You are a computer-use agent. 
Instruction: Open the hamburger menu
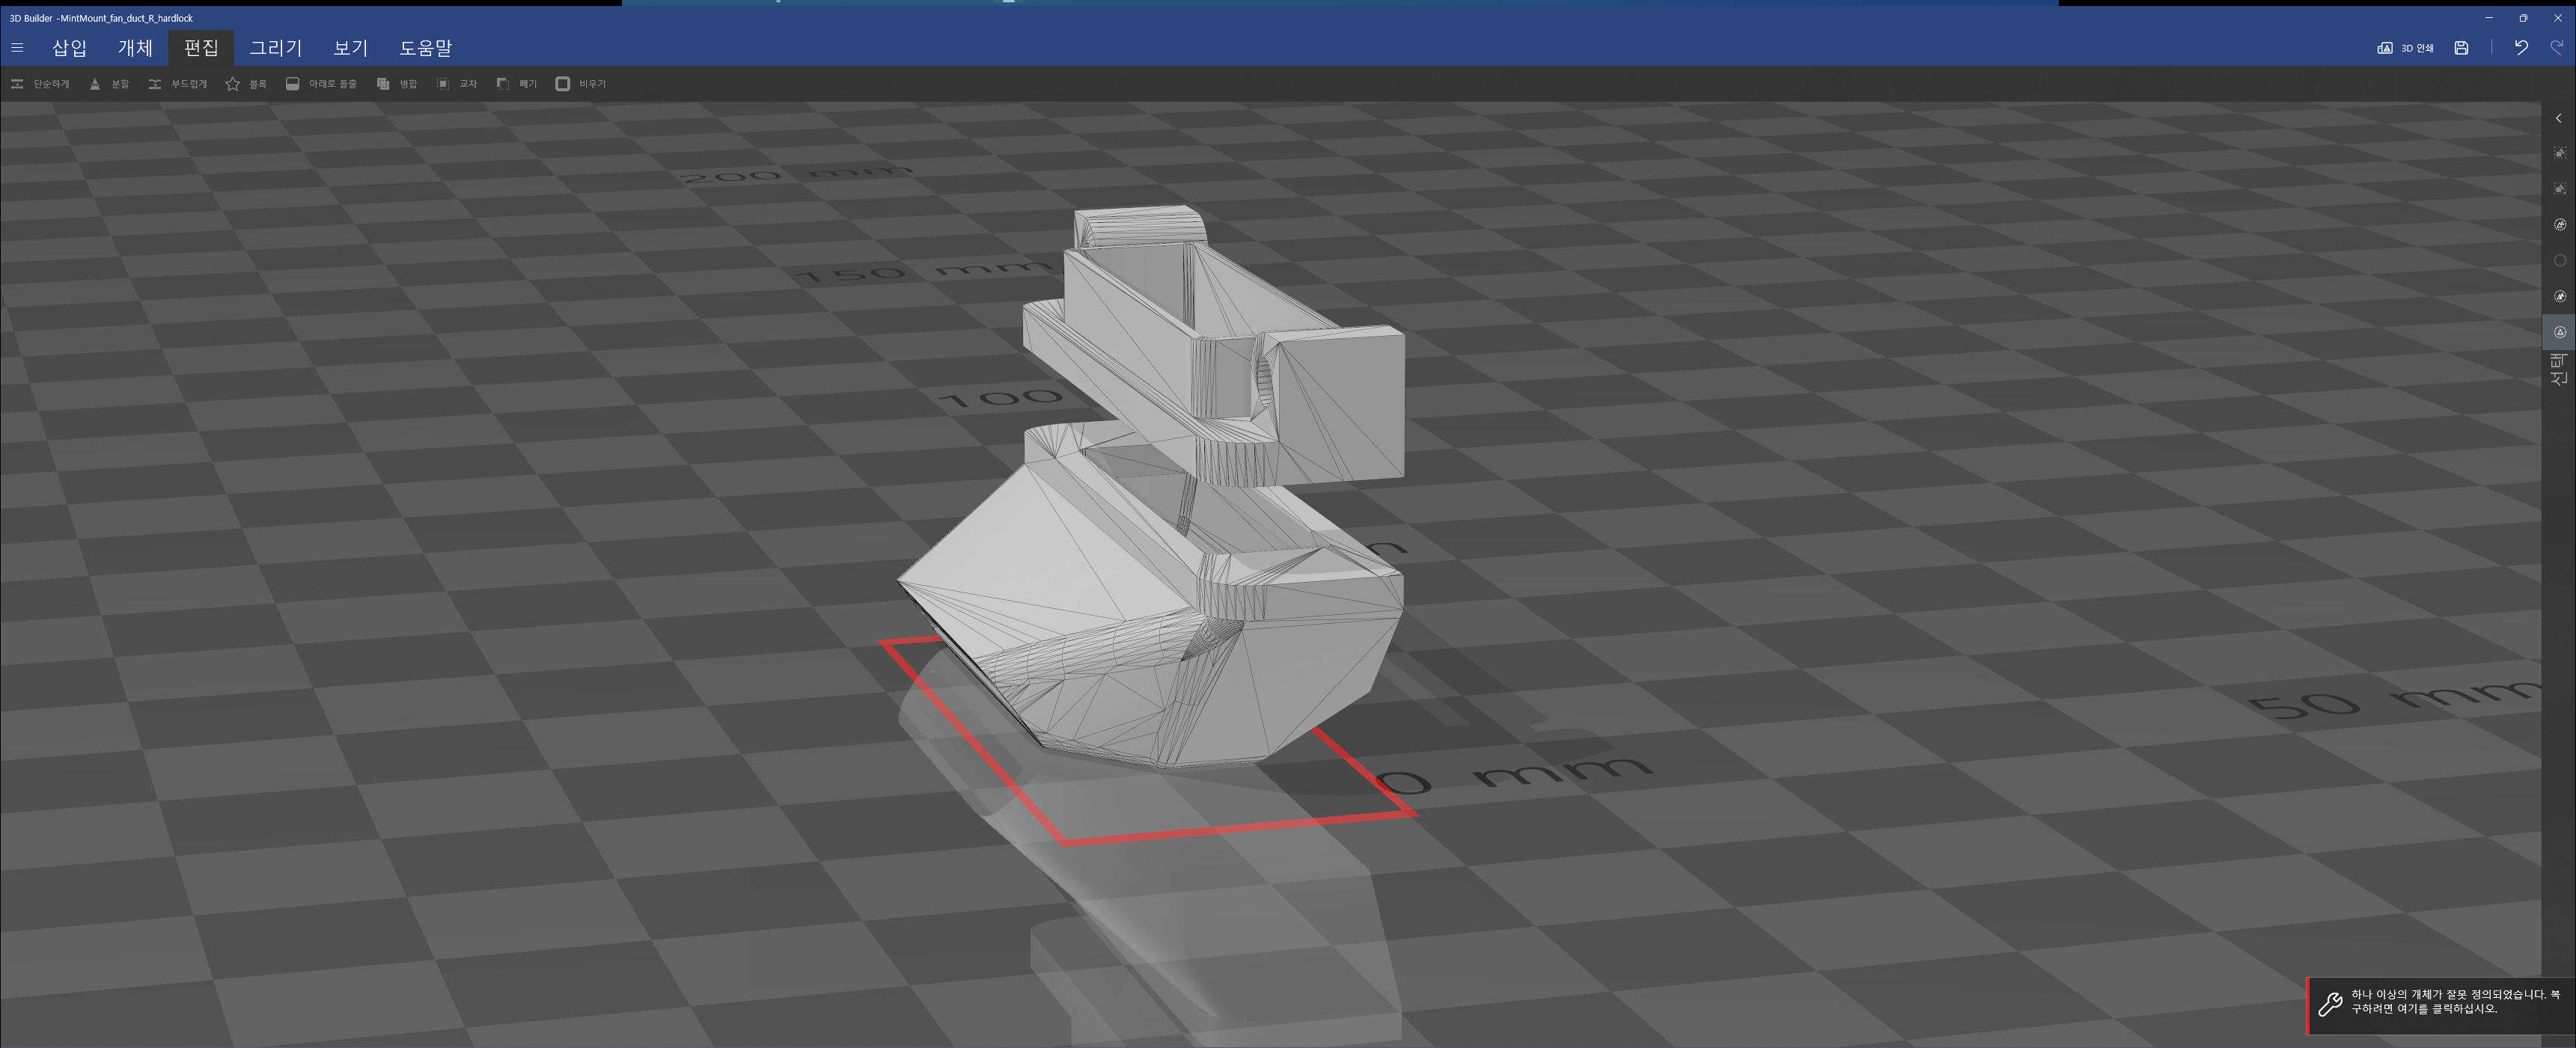[x=17, y=47]
